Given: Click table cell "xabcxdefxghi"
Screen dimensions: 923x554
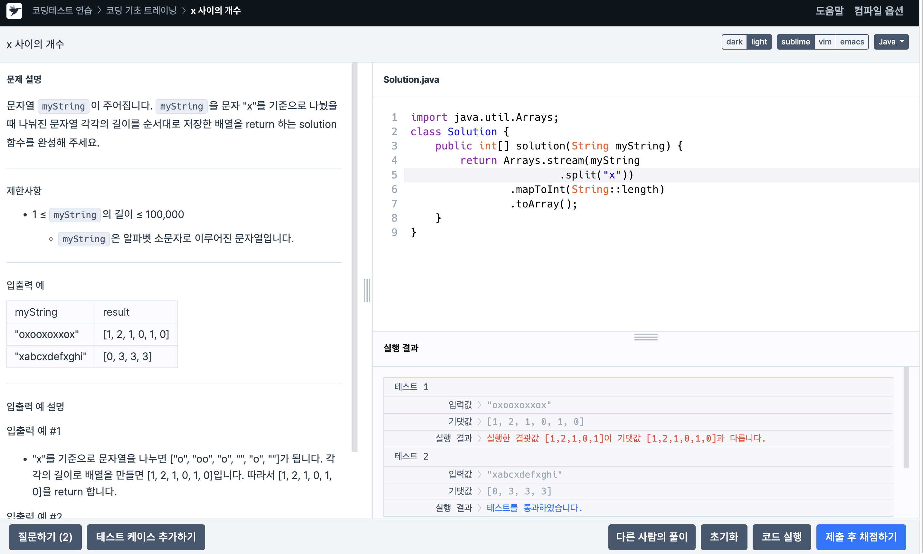Looking at the screenshot, I should 51,357.
